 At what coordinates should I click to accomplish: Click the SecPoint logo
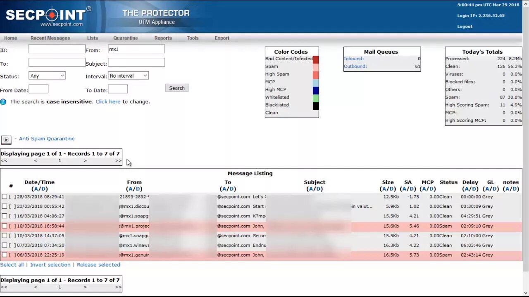[x=48, y=16]
